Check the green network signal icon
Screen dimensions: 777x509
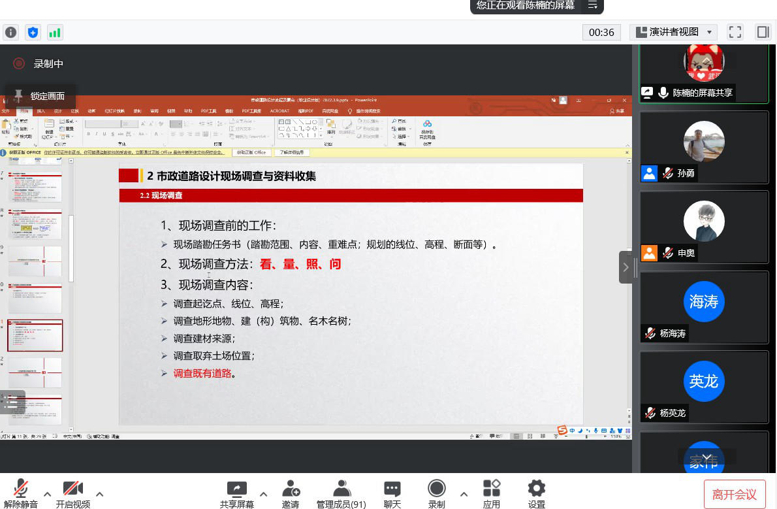[x=55, y=32]
